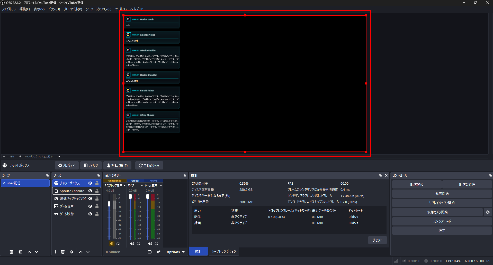Image resolution: width=493 pixels, height=265 pixels.
Task: Delete selected scene with trash icon
Action: (x=11, y=252)
